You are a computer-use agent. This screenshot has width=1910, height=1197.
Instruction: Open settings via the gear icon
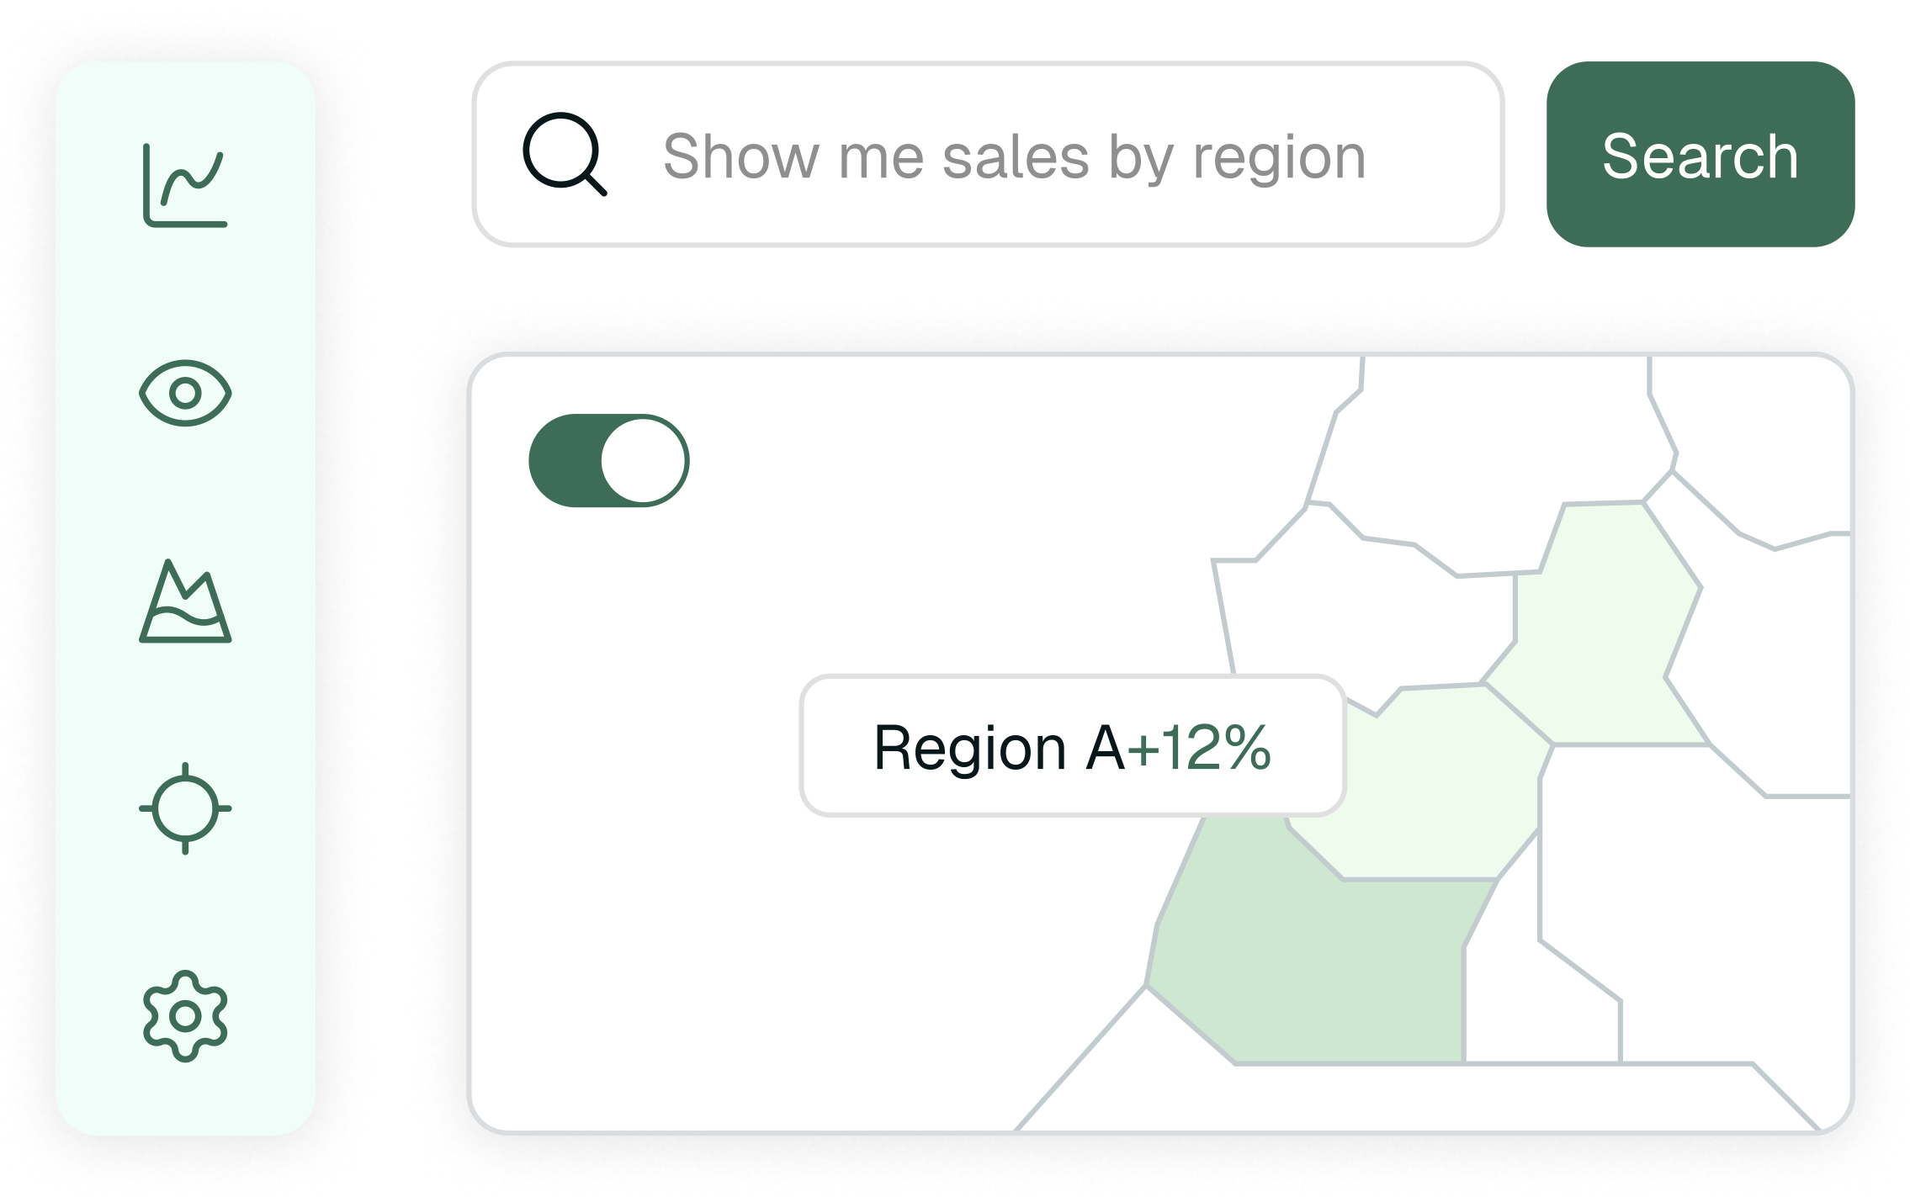[185, 1016]
